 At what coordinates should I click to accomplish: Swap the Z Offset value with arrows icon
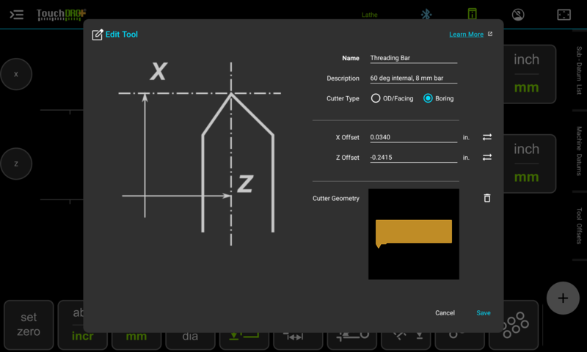(x=487, y=158)
